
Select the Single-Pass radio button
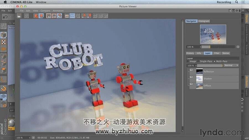click(x=198, y=61)
